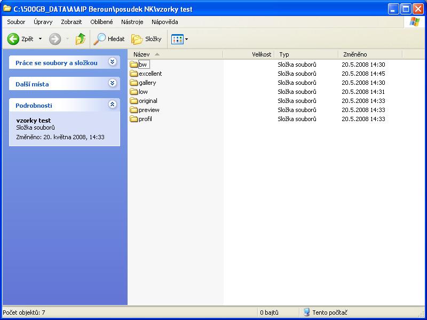Screen dimensions: 427x320
Task: Sort by the Typ column header
Action: (x=306, y=54)
